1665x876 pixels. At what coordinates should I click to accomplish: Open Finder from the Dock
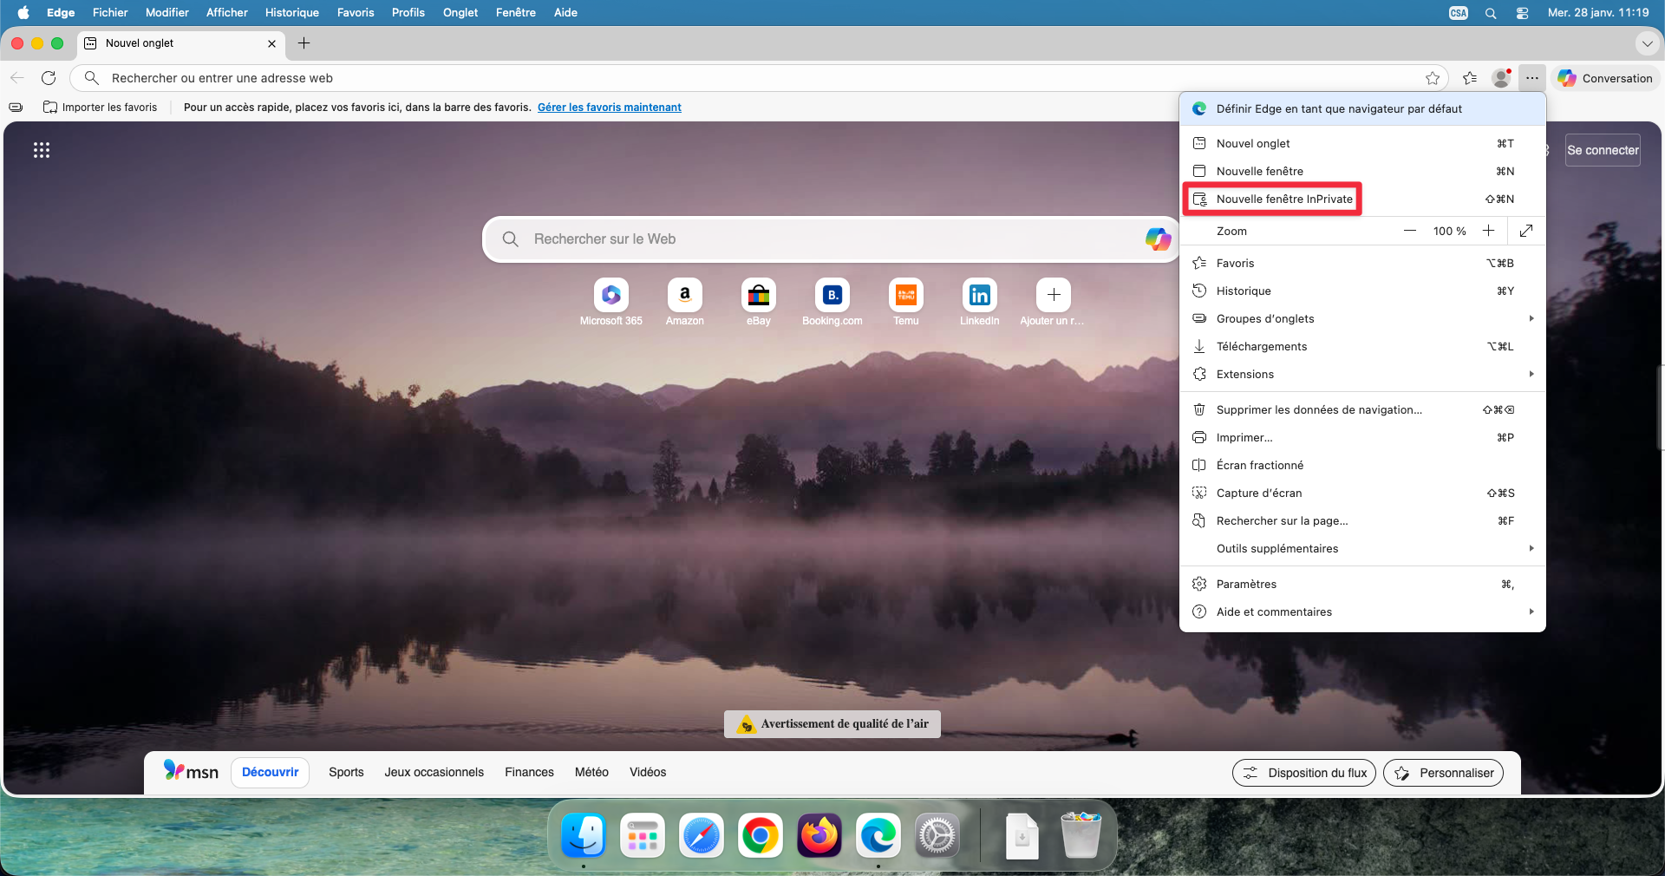pos(584,835)
